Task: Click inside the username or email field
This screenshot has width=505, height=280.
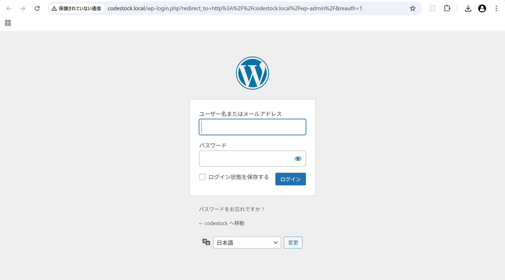Action: click(x=252, y=127)
